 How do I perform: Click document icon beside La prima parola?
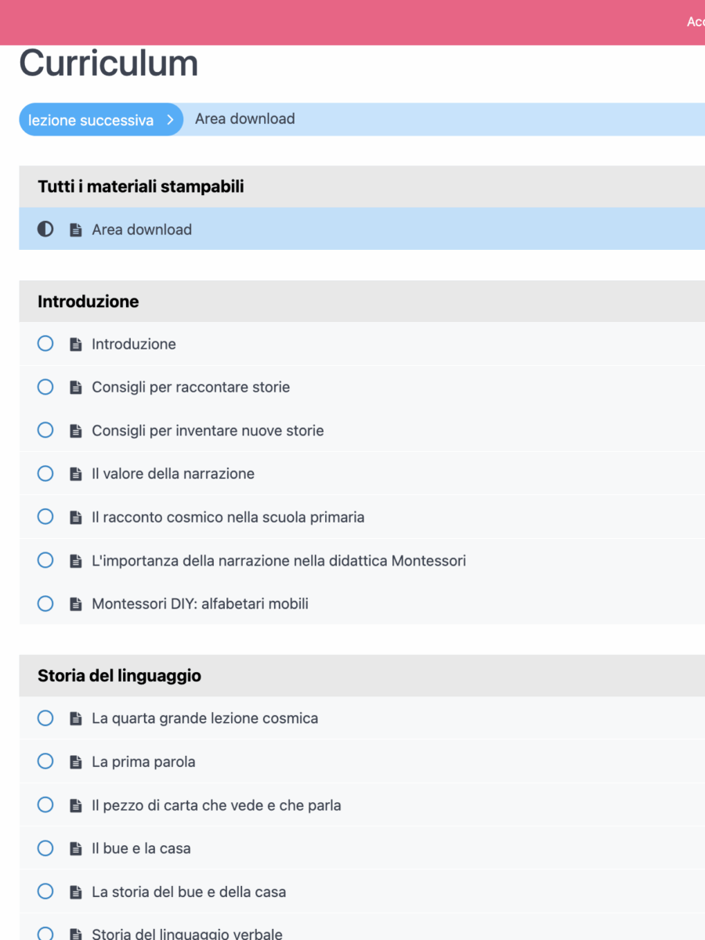(x=76, y=762)
